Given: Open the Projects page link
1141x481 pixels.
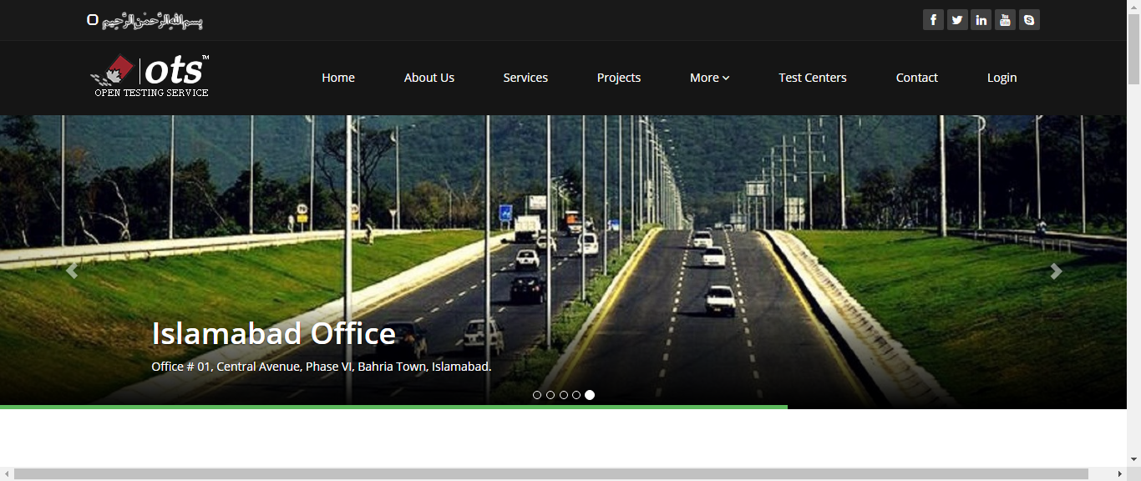Looking at the screenshot, I should pos(618,77).
